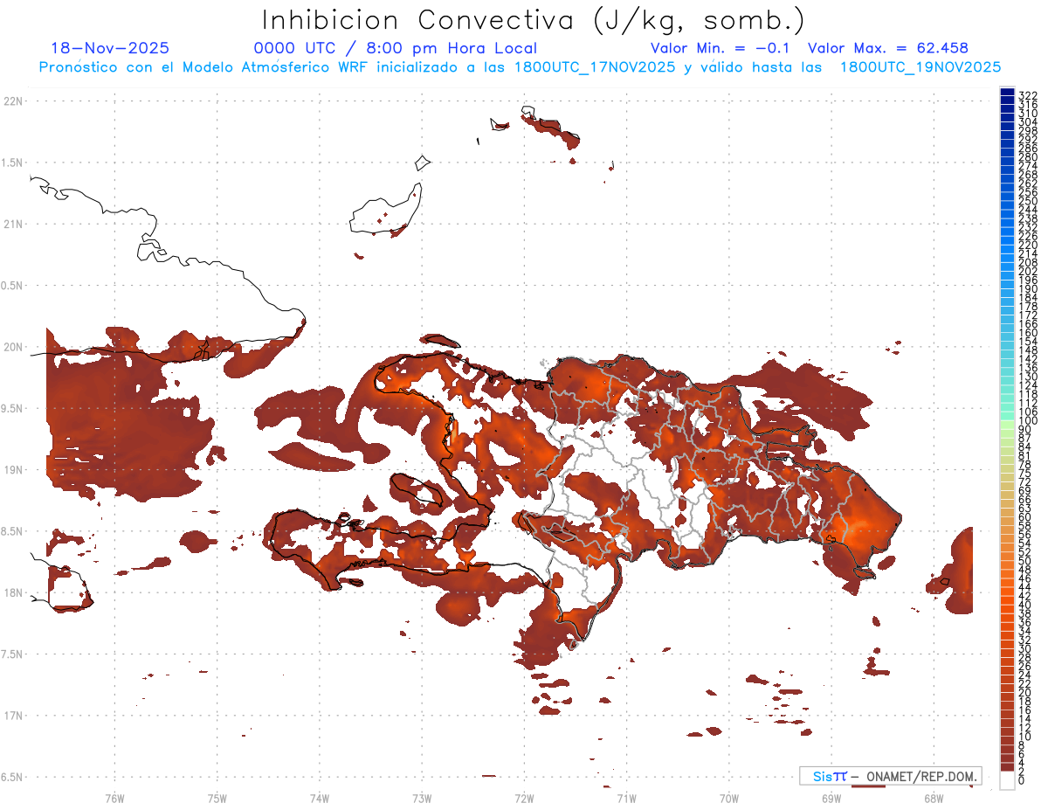Image resolution: width=1048 pixels, height=810 pixels.
Task: Click the '22N' latitude label
Action: click(x=13, y=101)
